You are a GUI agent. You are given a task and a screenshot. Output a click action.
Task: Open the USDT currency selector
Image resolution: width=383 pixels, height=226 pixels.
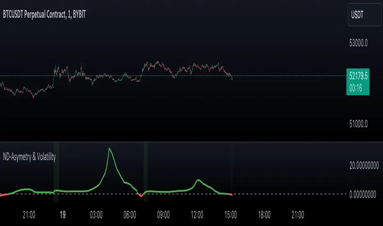point(365,15)
